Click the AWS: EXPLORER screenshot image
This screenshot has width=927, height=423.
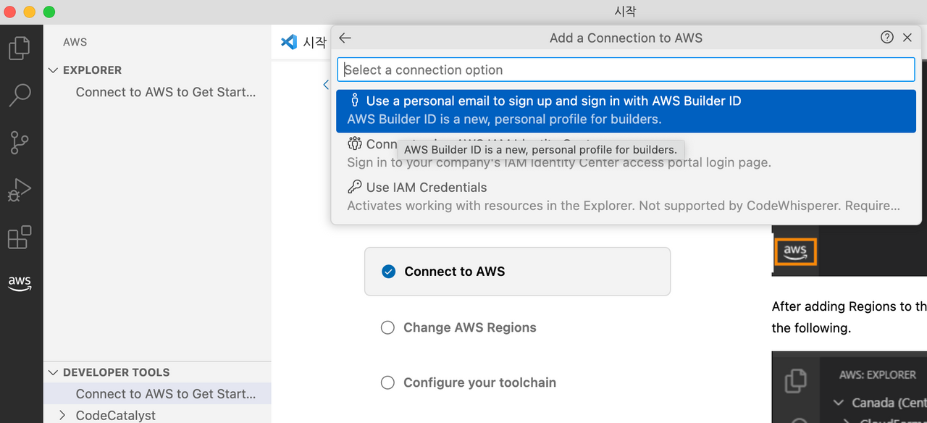[849, 388]
